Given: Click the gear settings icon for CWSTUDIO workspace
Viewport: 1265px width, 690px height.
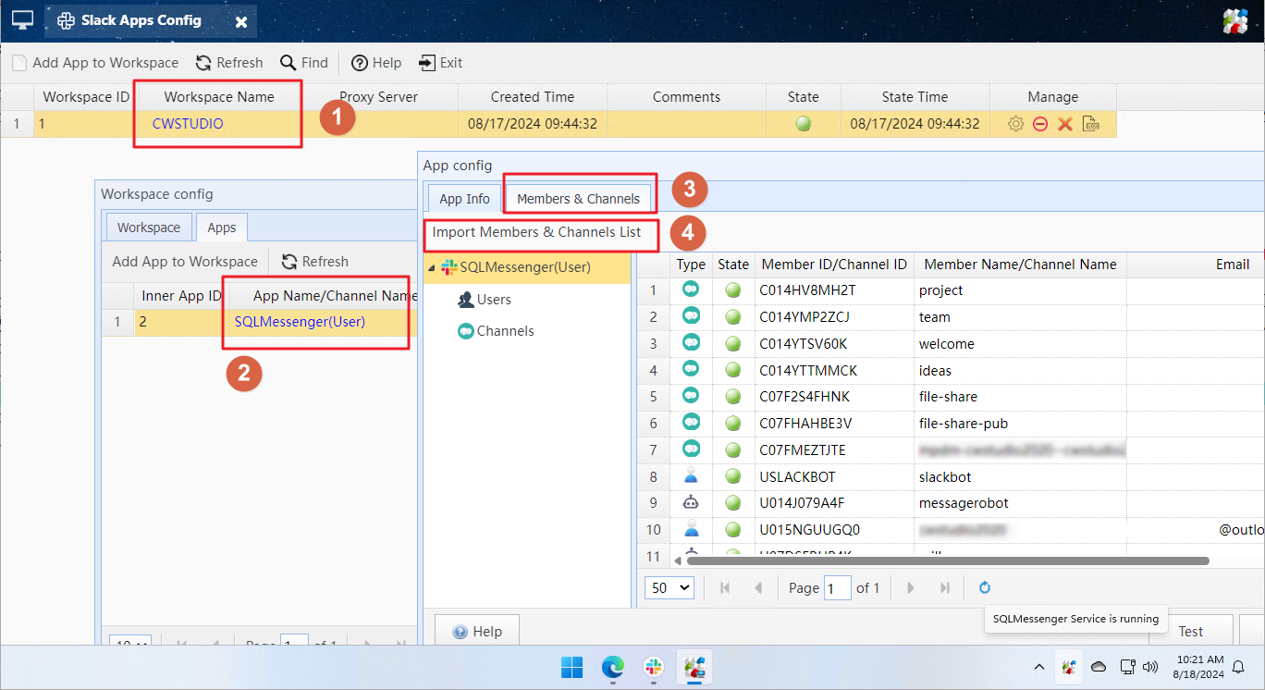Looking at the screenshot, I should click(1015, 124).
